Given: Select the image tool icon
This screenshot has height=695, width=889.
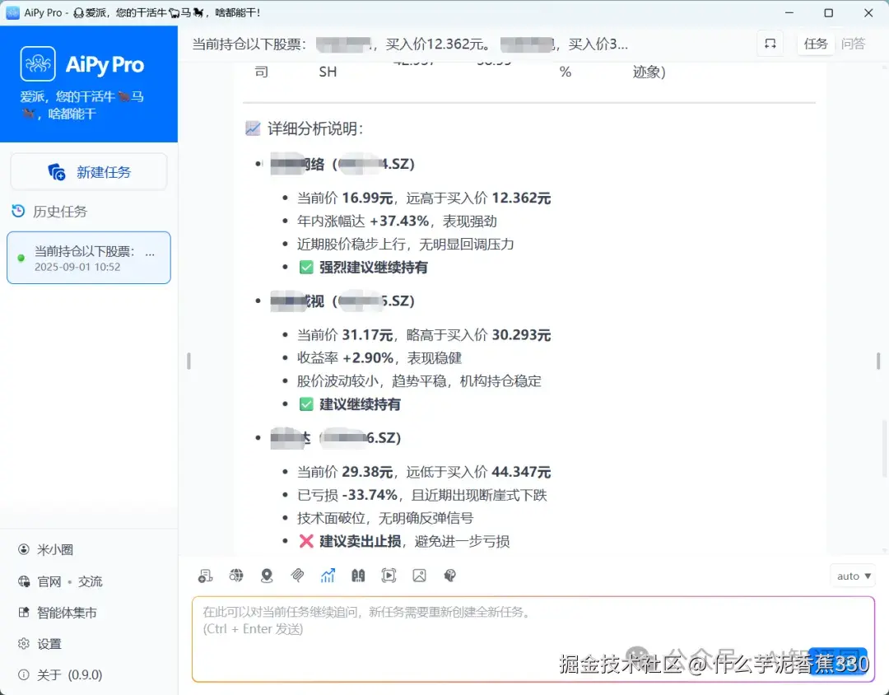Looking at the screenshot, I should point(419,575).
